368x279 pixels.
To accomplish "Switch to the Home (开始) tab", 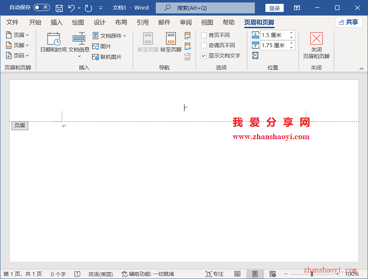I will (35, 22).
